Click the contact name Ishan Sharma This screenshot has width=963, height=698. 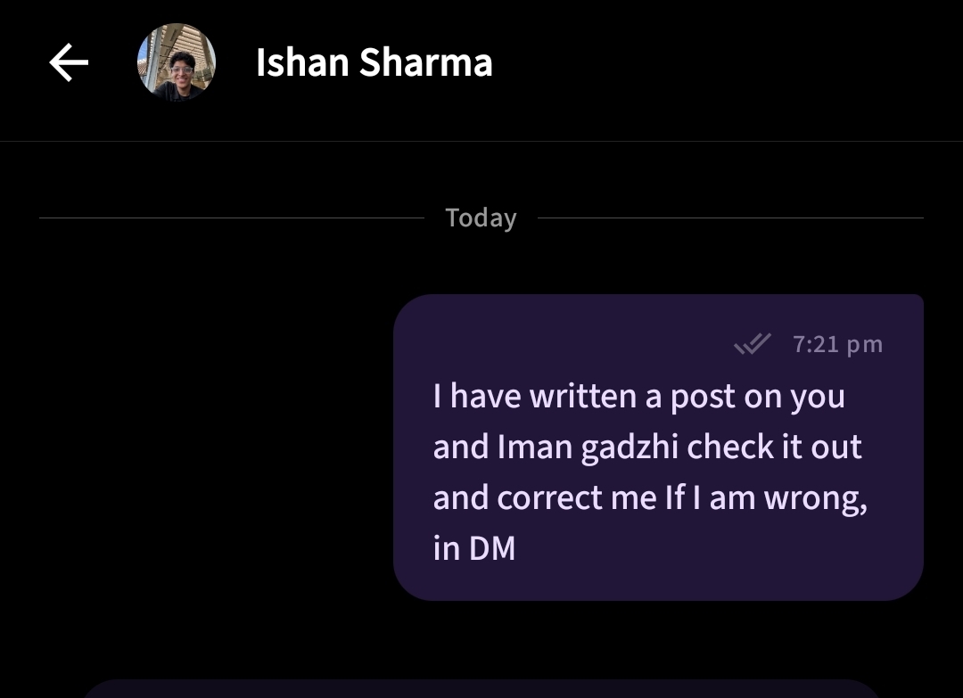pos(374,63)
